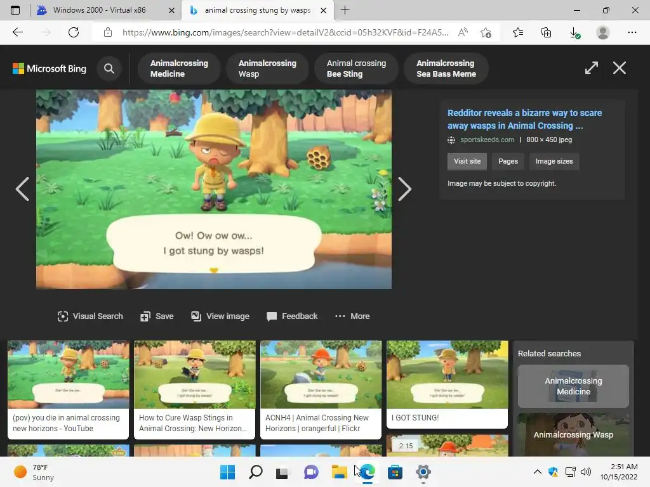Open the Redditor reveals bizarre way article
Viewport: 650px width, 487px height.
[x=524, y=119]
